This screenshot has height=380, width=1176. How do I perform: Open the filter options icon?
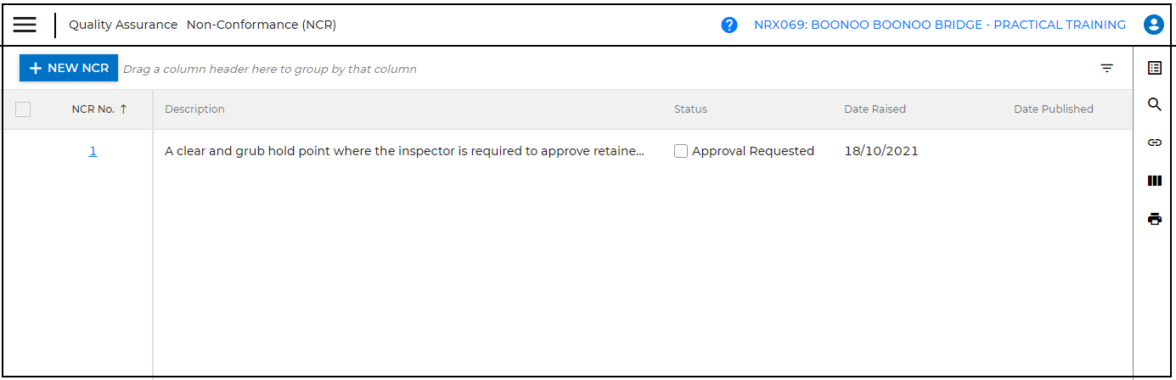point(1107,69)
